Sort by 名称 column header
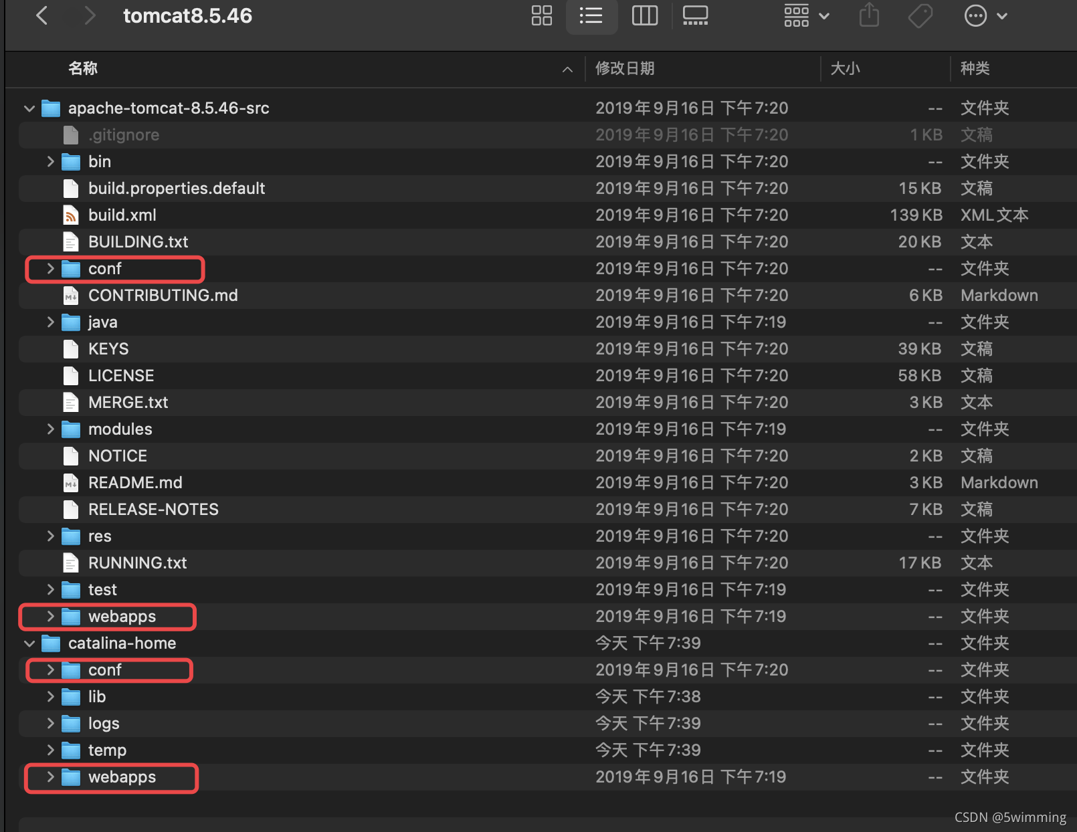The height and width of the screenshot is (832, 1077). (x=83, y=68)
